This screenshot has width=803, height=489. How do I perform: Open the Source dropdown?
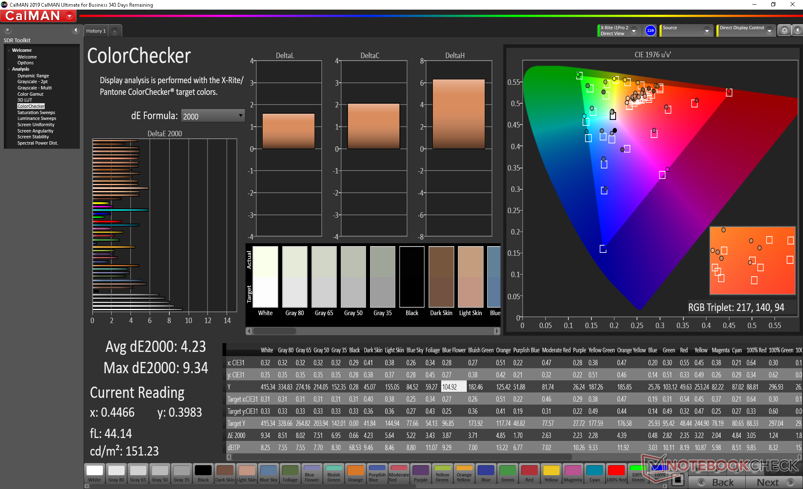click(707, 31)
